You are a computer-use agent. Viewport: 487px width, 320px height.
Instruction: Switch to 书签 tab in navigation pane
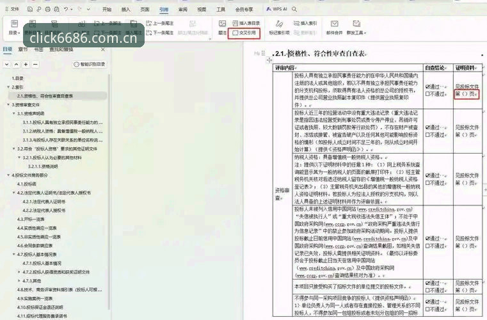pos(38,49)
